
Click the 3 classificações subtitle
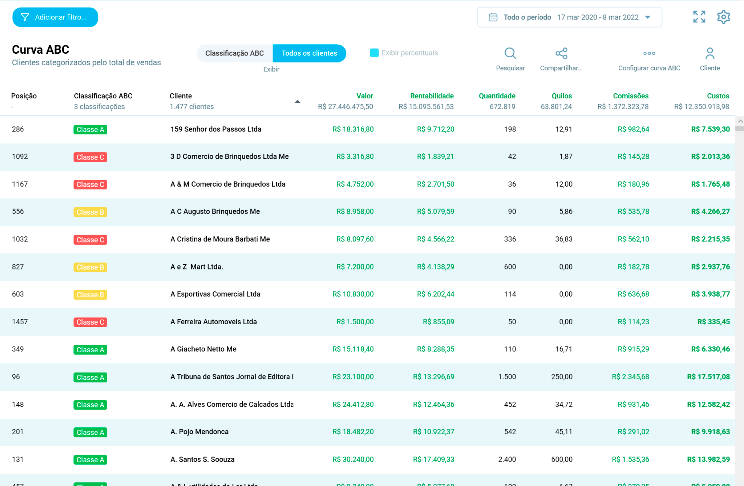point(99,107)
